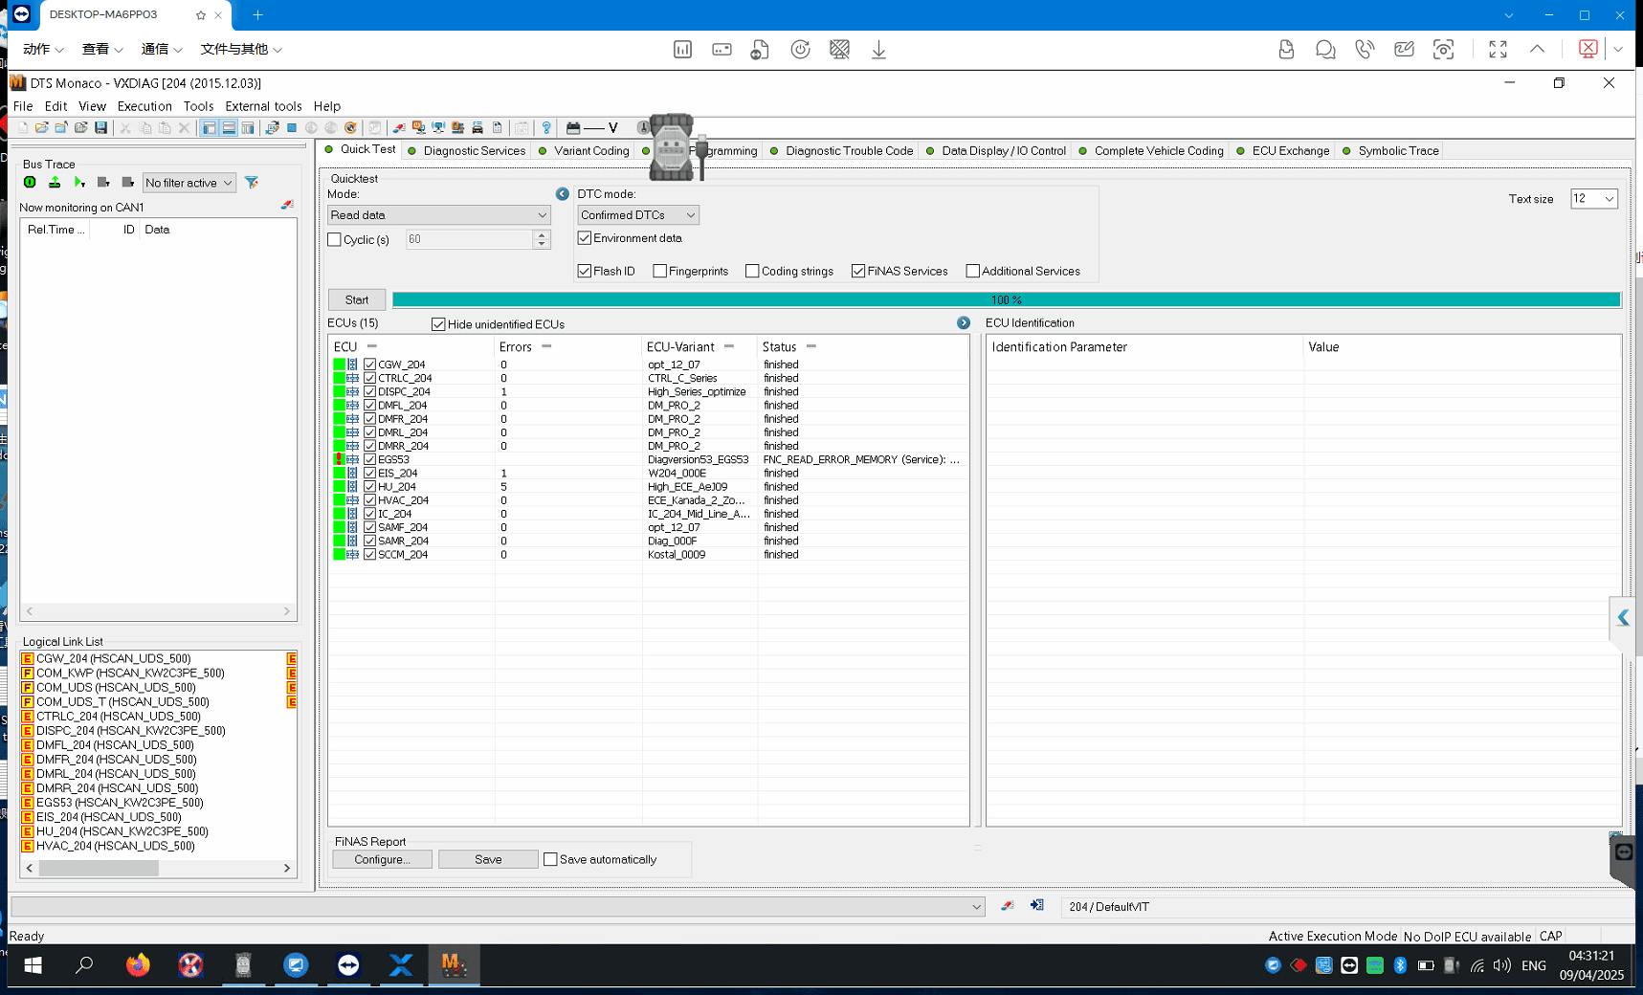Viewport: 1643px width, 995px height.
Task: Enable the Cyclic (s) checkbox
Action: click(335, 240)
